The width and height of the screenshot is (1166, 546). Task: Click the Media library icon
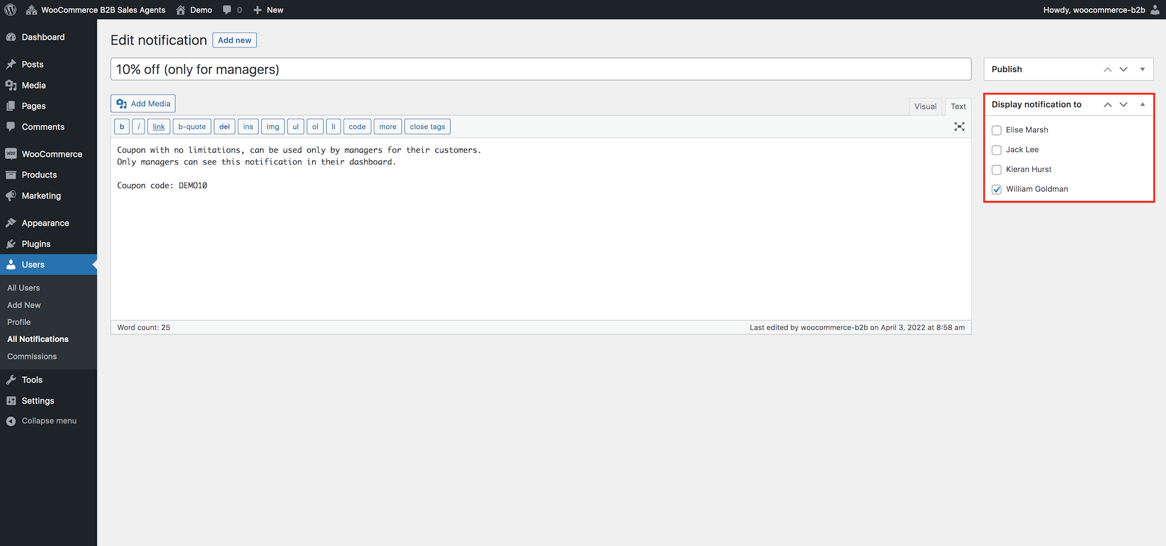(x=11, y=86)
